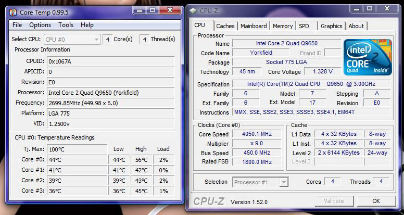Click the CPU-Z Revision value E0
This screenshot has height=215, width=404.
[x=377, y=103]
